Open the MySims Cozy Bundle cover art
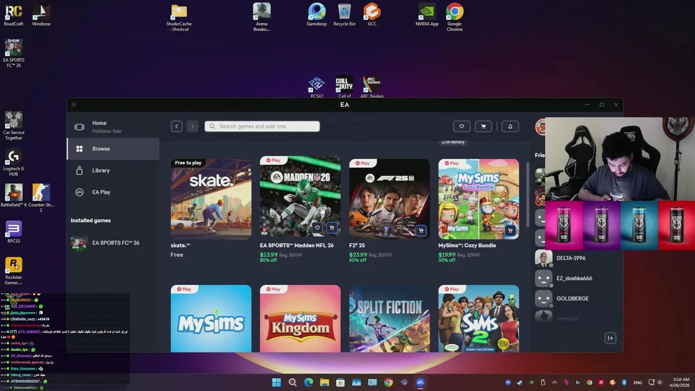This screenshot has width=695, height=391. pos(478,199)
